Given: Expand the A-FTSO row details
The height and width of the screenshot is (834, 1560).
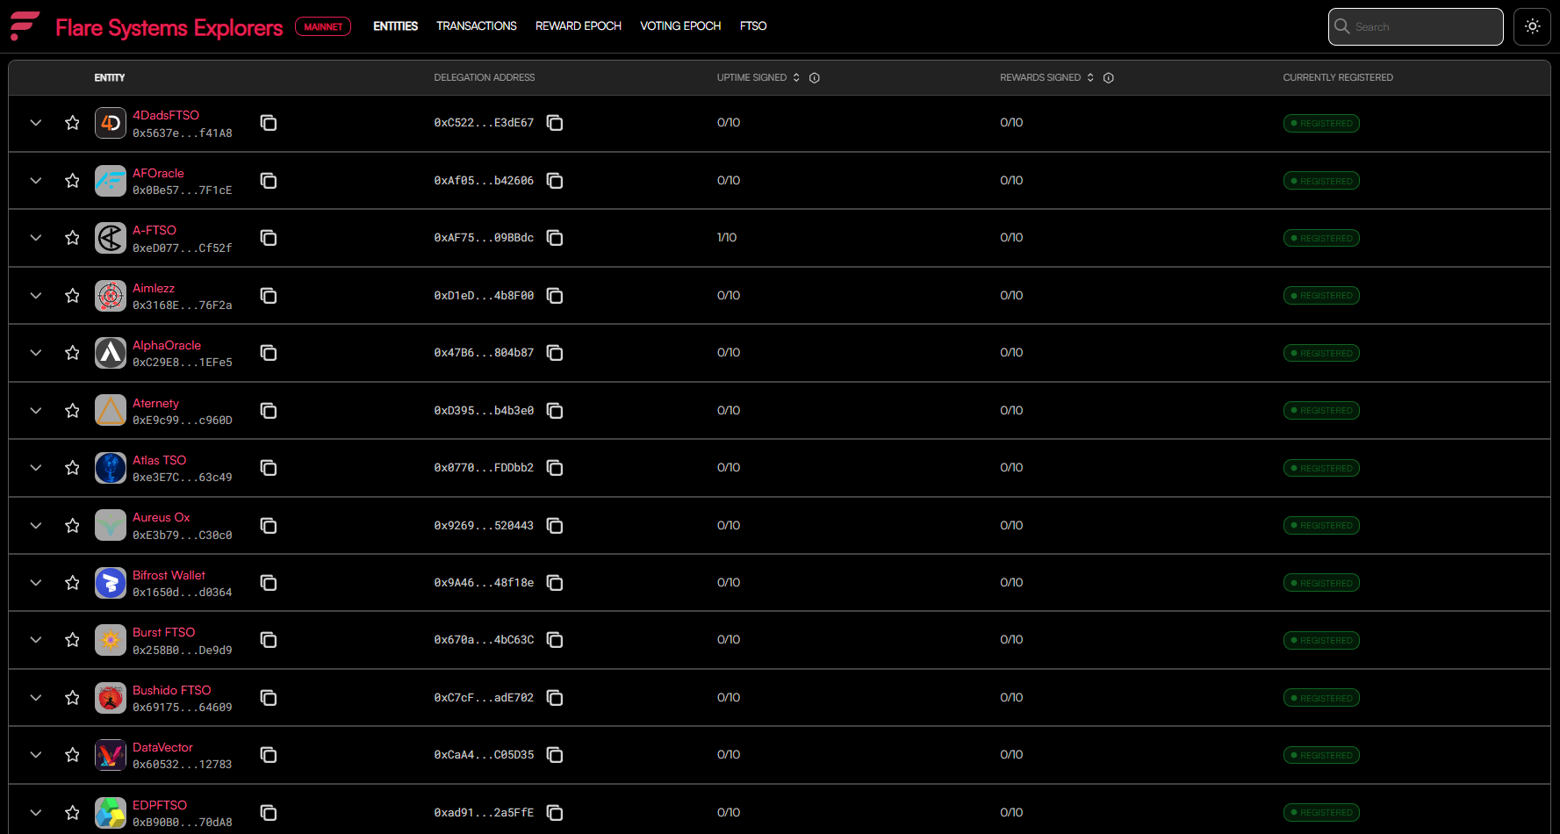Looking at the screenshot, I should click(35, 238).
